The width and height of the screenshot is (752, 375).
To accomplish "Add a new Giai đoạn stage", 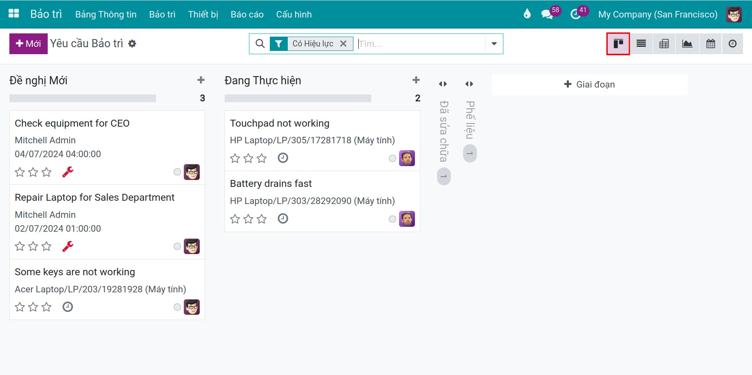I will pyautogui.click(x=589, y=84).
